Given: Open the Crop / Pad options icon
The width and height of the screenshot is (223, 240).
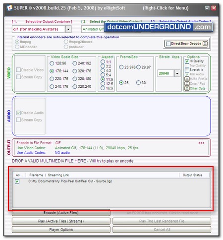Looking at the screenshot, I should coord(187,84).
